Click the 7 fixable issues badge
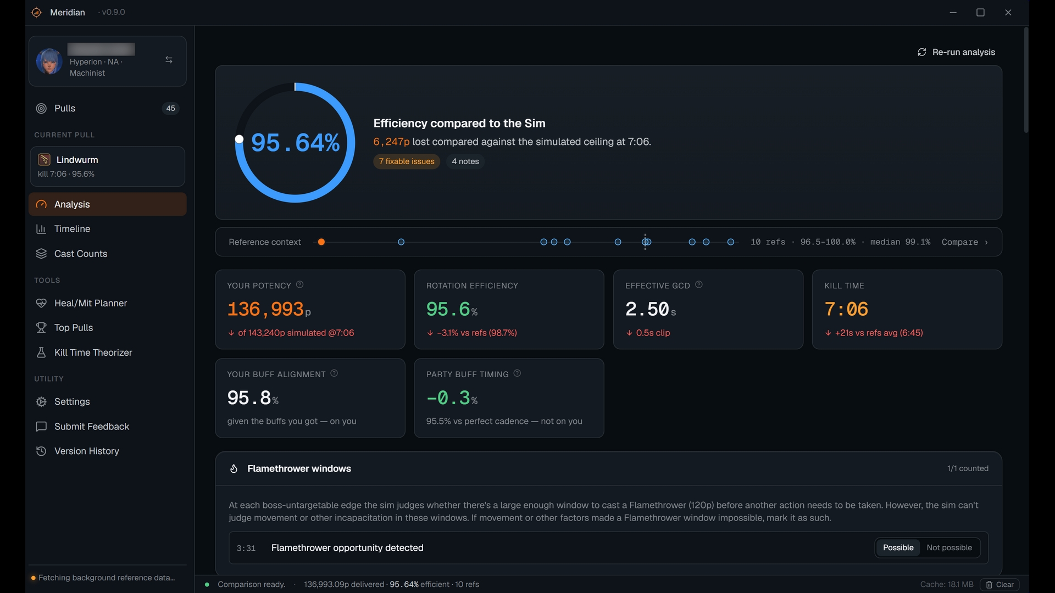 pos(407,161)
